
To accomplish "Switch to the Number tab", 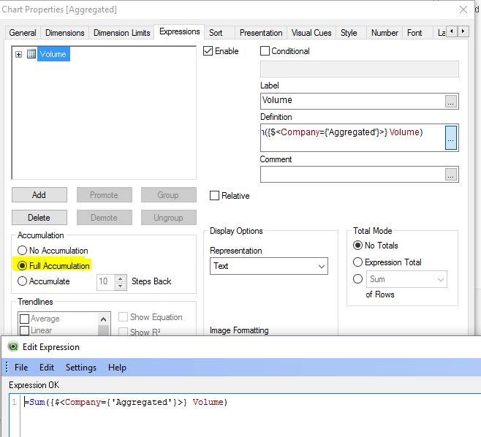I will [x=385, y=32].
